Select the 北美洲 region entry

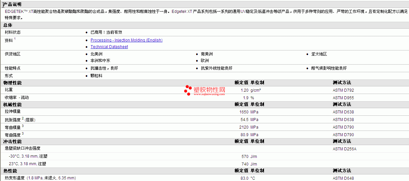(x=97, y=54)
